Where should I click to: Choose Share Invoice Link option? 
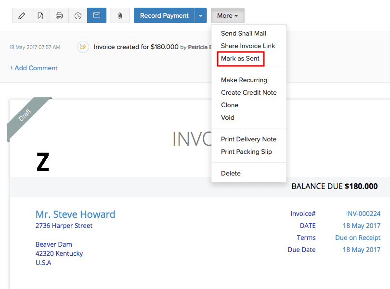click(x=247, y=46)
